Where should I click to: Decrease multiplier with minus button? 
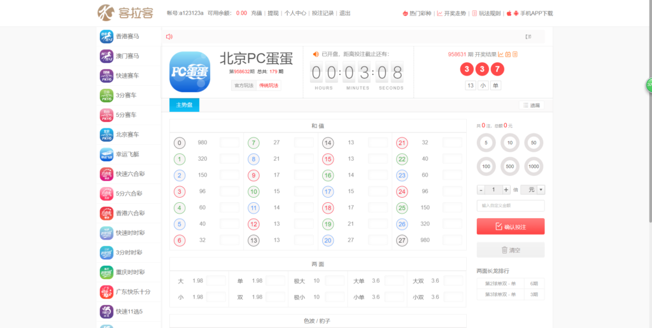point(481,189)
